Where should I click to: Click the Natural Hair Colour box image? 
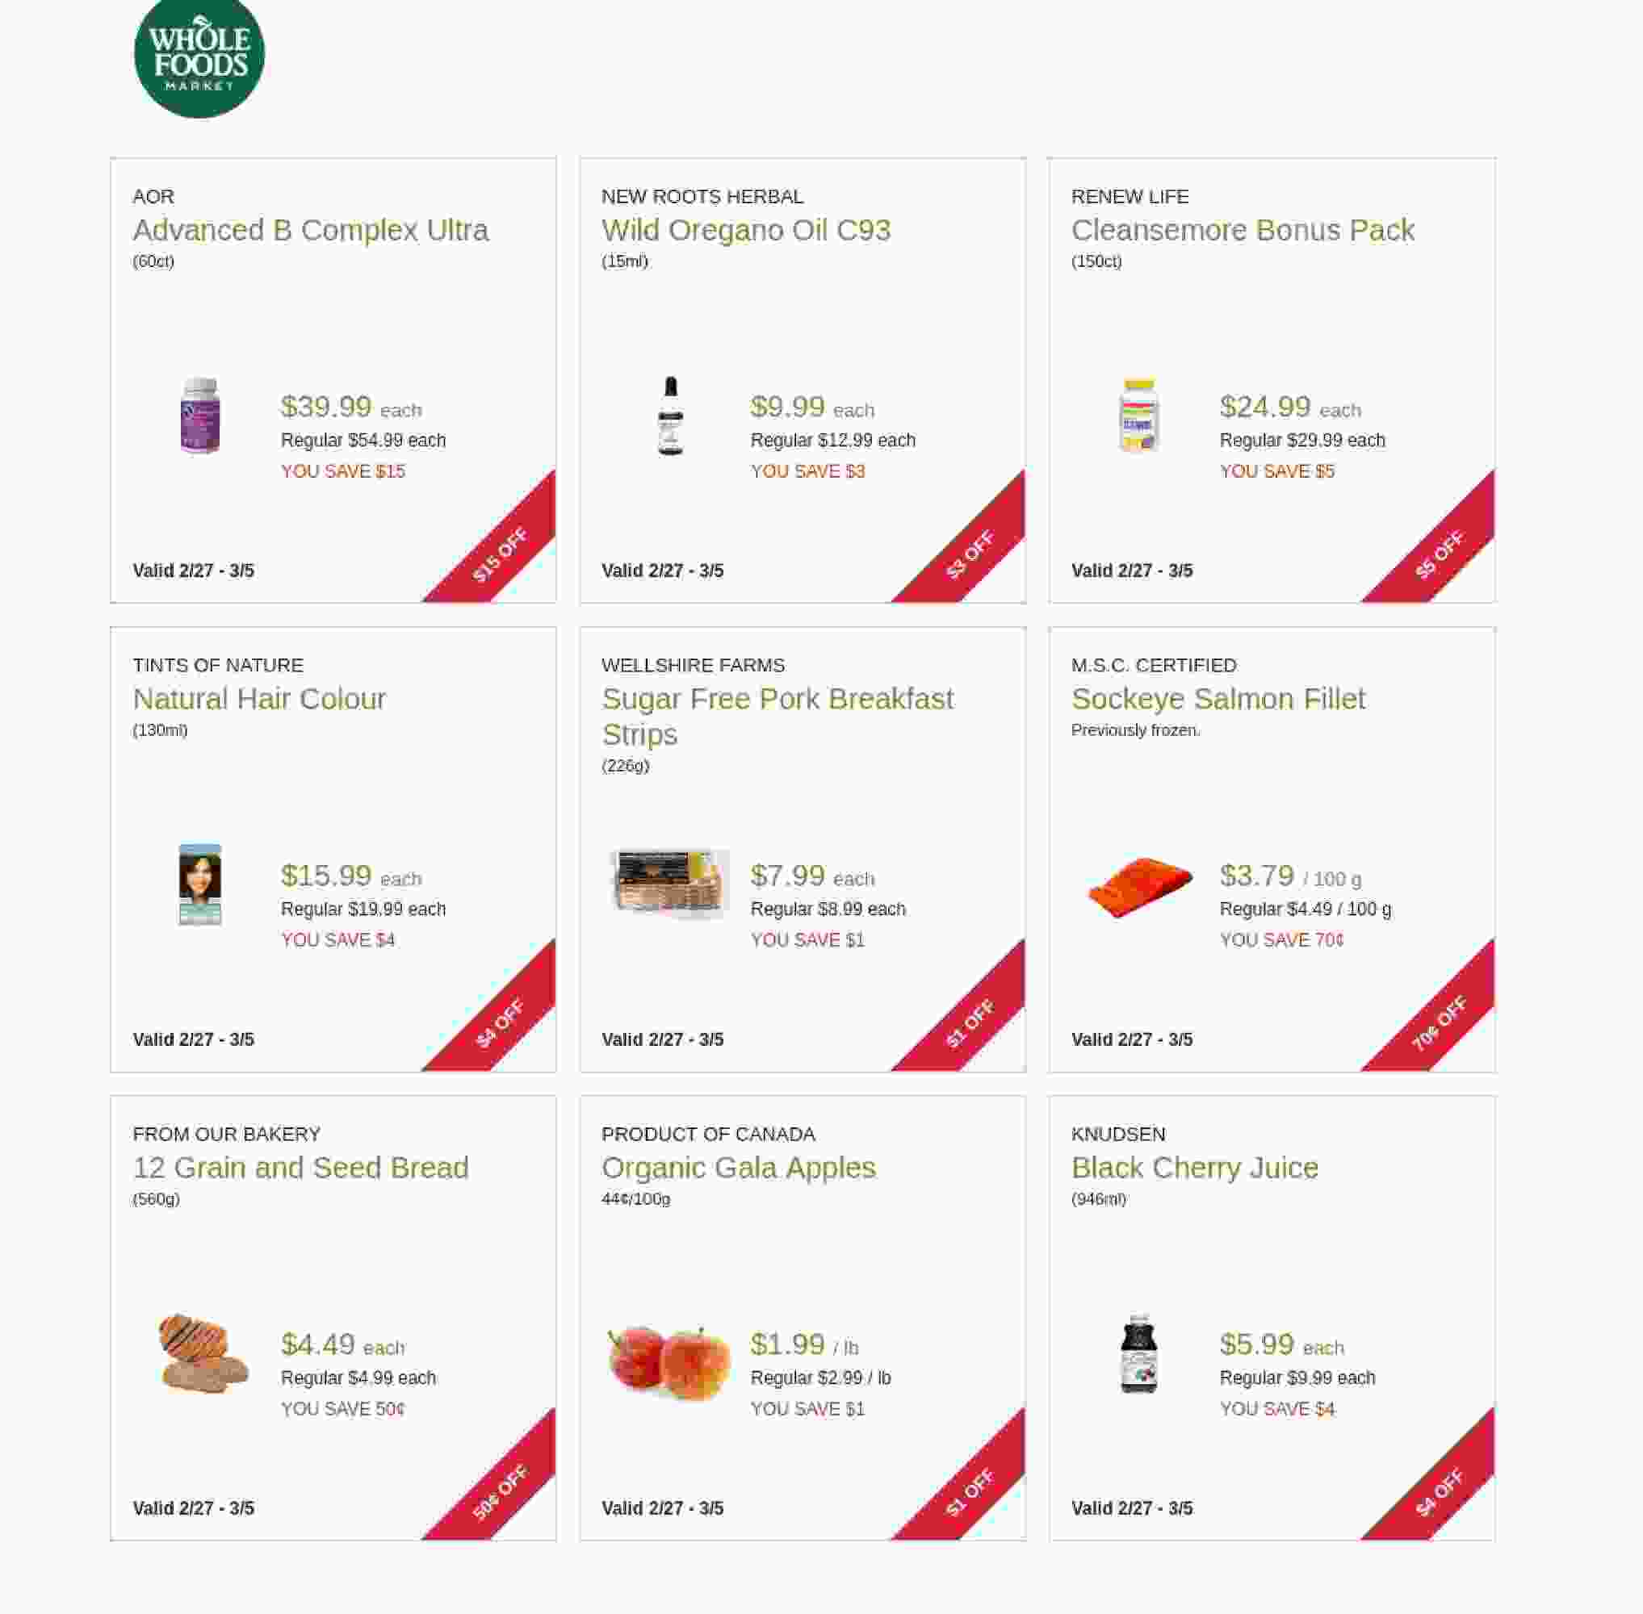tap(200, 884)
